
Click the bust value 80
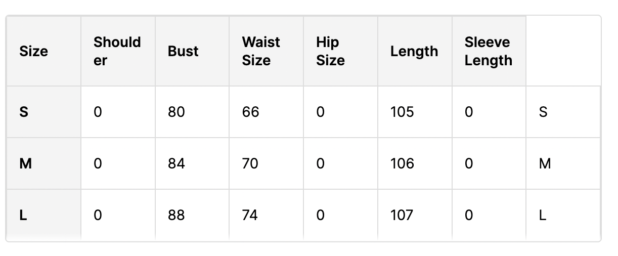click(176, 112)
